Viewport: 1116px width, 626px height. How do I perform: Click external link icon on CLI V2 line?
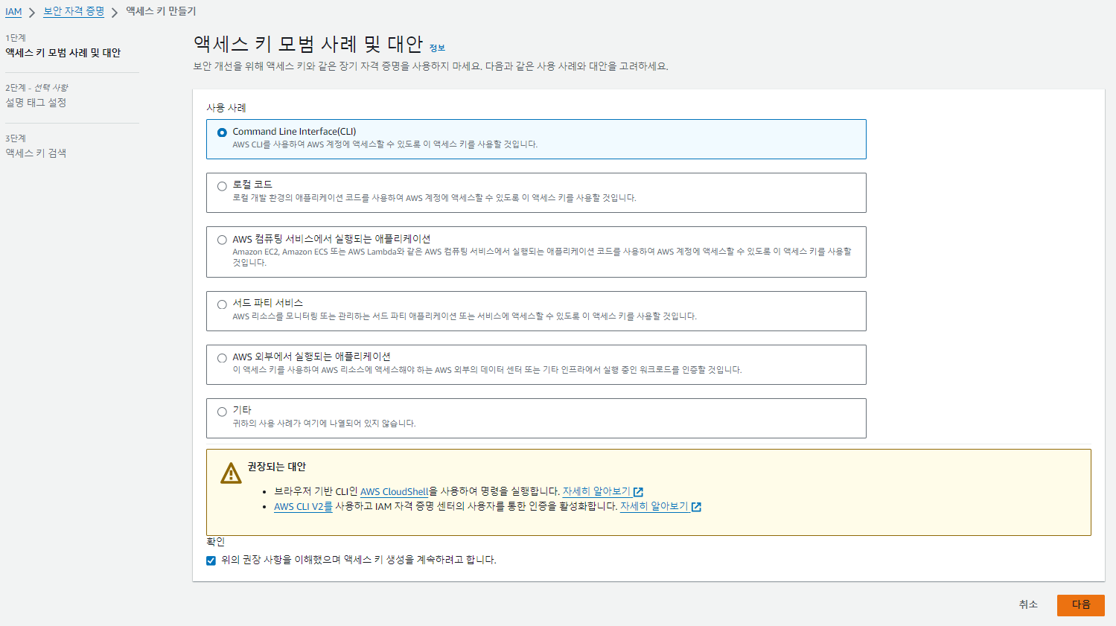pos(696,507)
